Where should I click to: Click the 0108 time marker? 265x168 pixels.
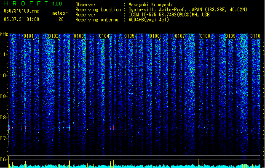coord(205,36)
